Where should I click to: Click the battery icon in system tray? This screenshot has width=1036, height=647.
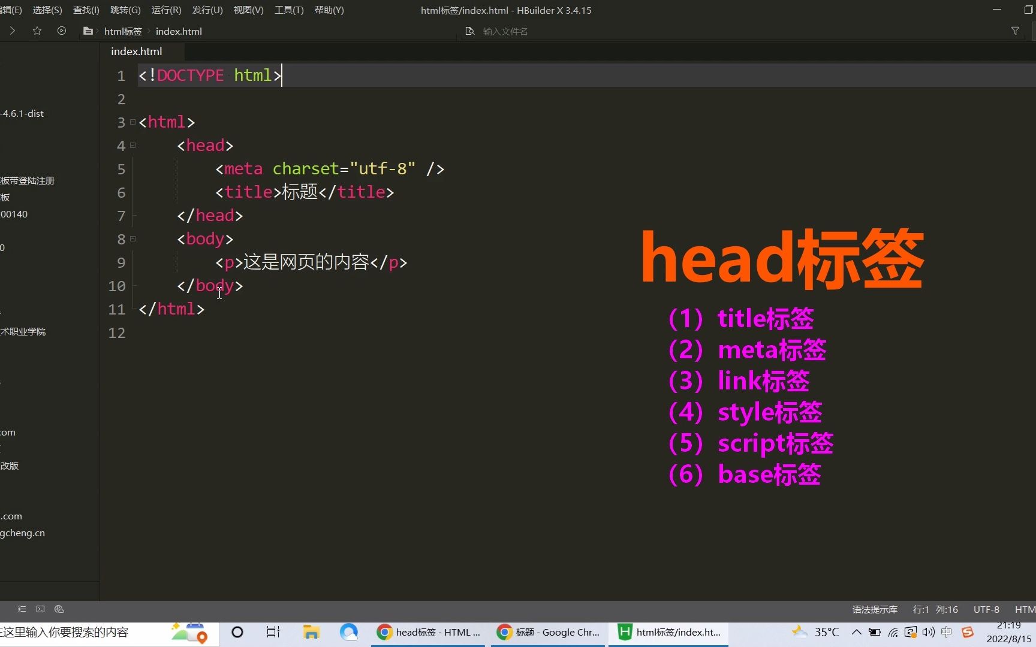(875, 633)
